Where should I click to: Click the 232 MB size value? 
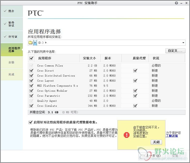[x=92, y=96]
